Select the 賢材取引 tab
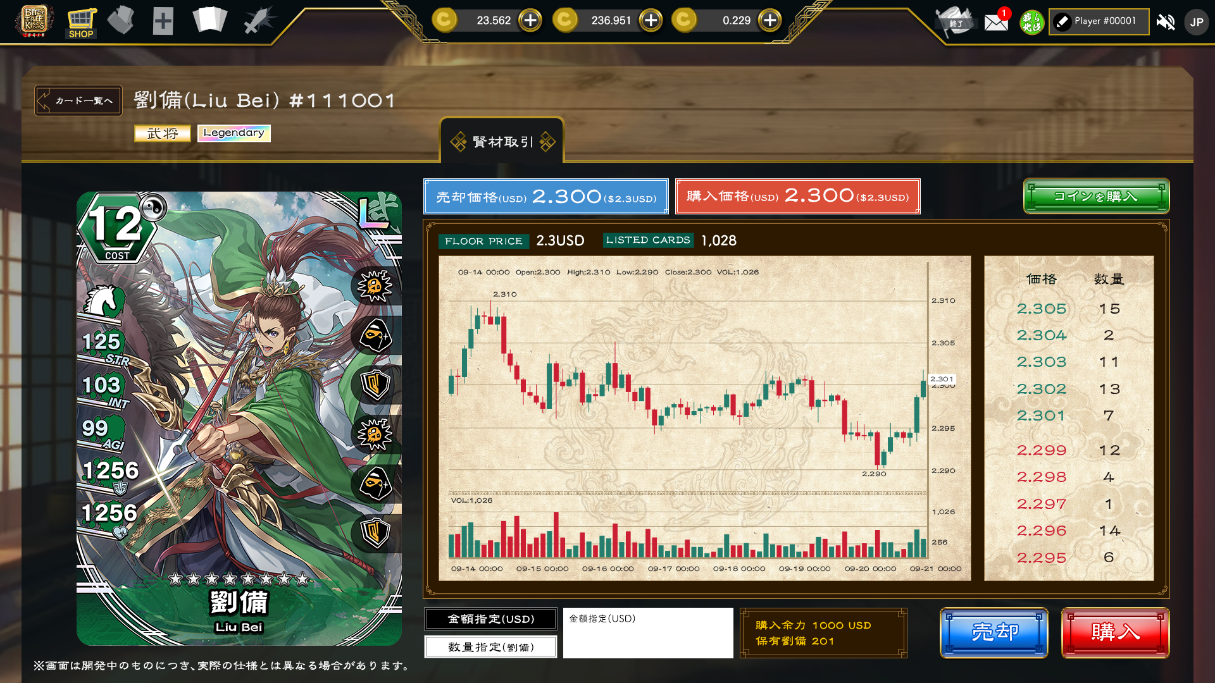Viewport: 1215px width, 683px height. (502, 141)
